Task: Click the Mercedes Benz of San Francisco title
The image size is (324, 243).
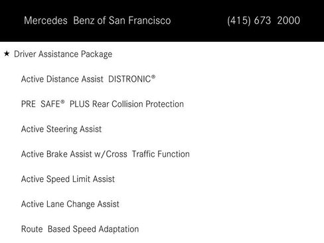Action: 98,21
